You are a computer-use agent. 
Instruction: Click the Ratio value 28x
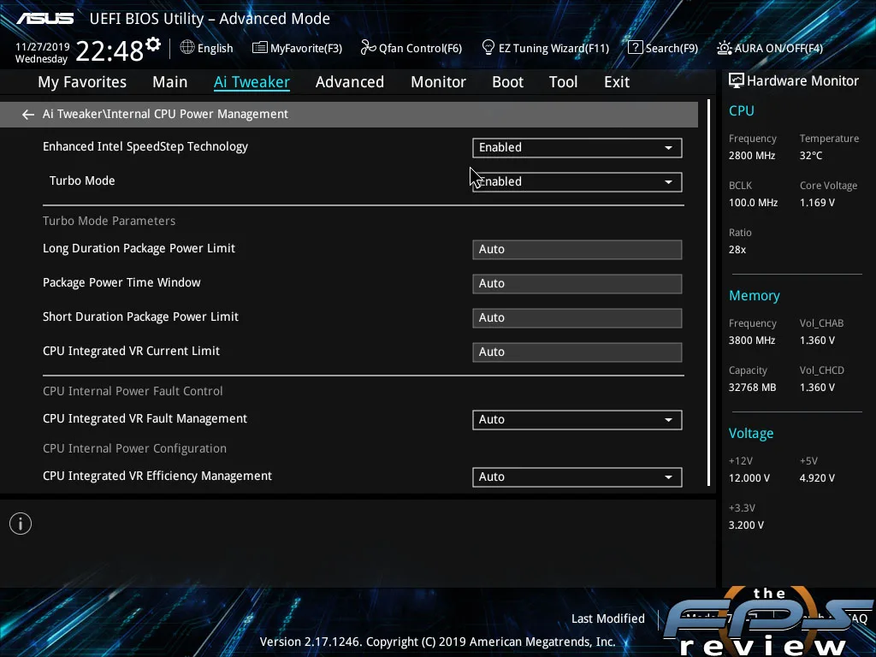[x=737, y=249]
